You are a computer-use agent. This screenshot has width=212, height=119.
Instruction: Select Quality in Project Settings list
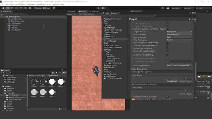click(107, 43)
